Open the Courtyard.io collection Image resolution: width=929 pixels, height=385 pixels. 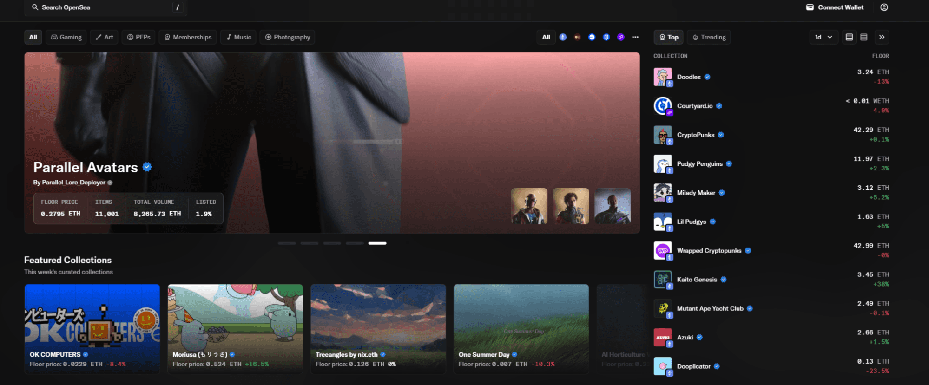[x=771, y=106]
